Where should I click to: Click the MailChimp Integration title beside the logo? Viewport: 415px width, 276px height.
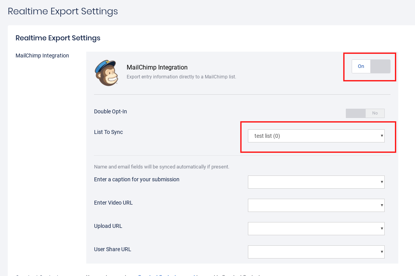pos(157,68)
